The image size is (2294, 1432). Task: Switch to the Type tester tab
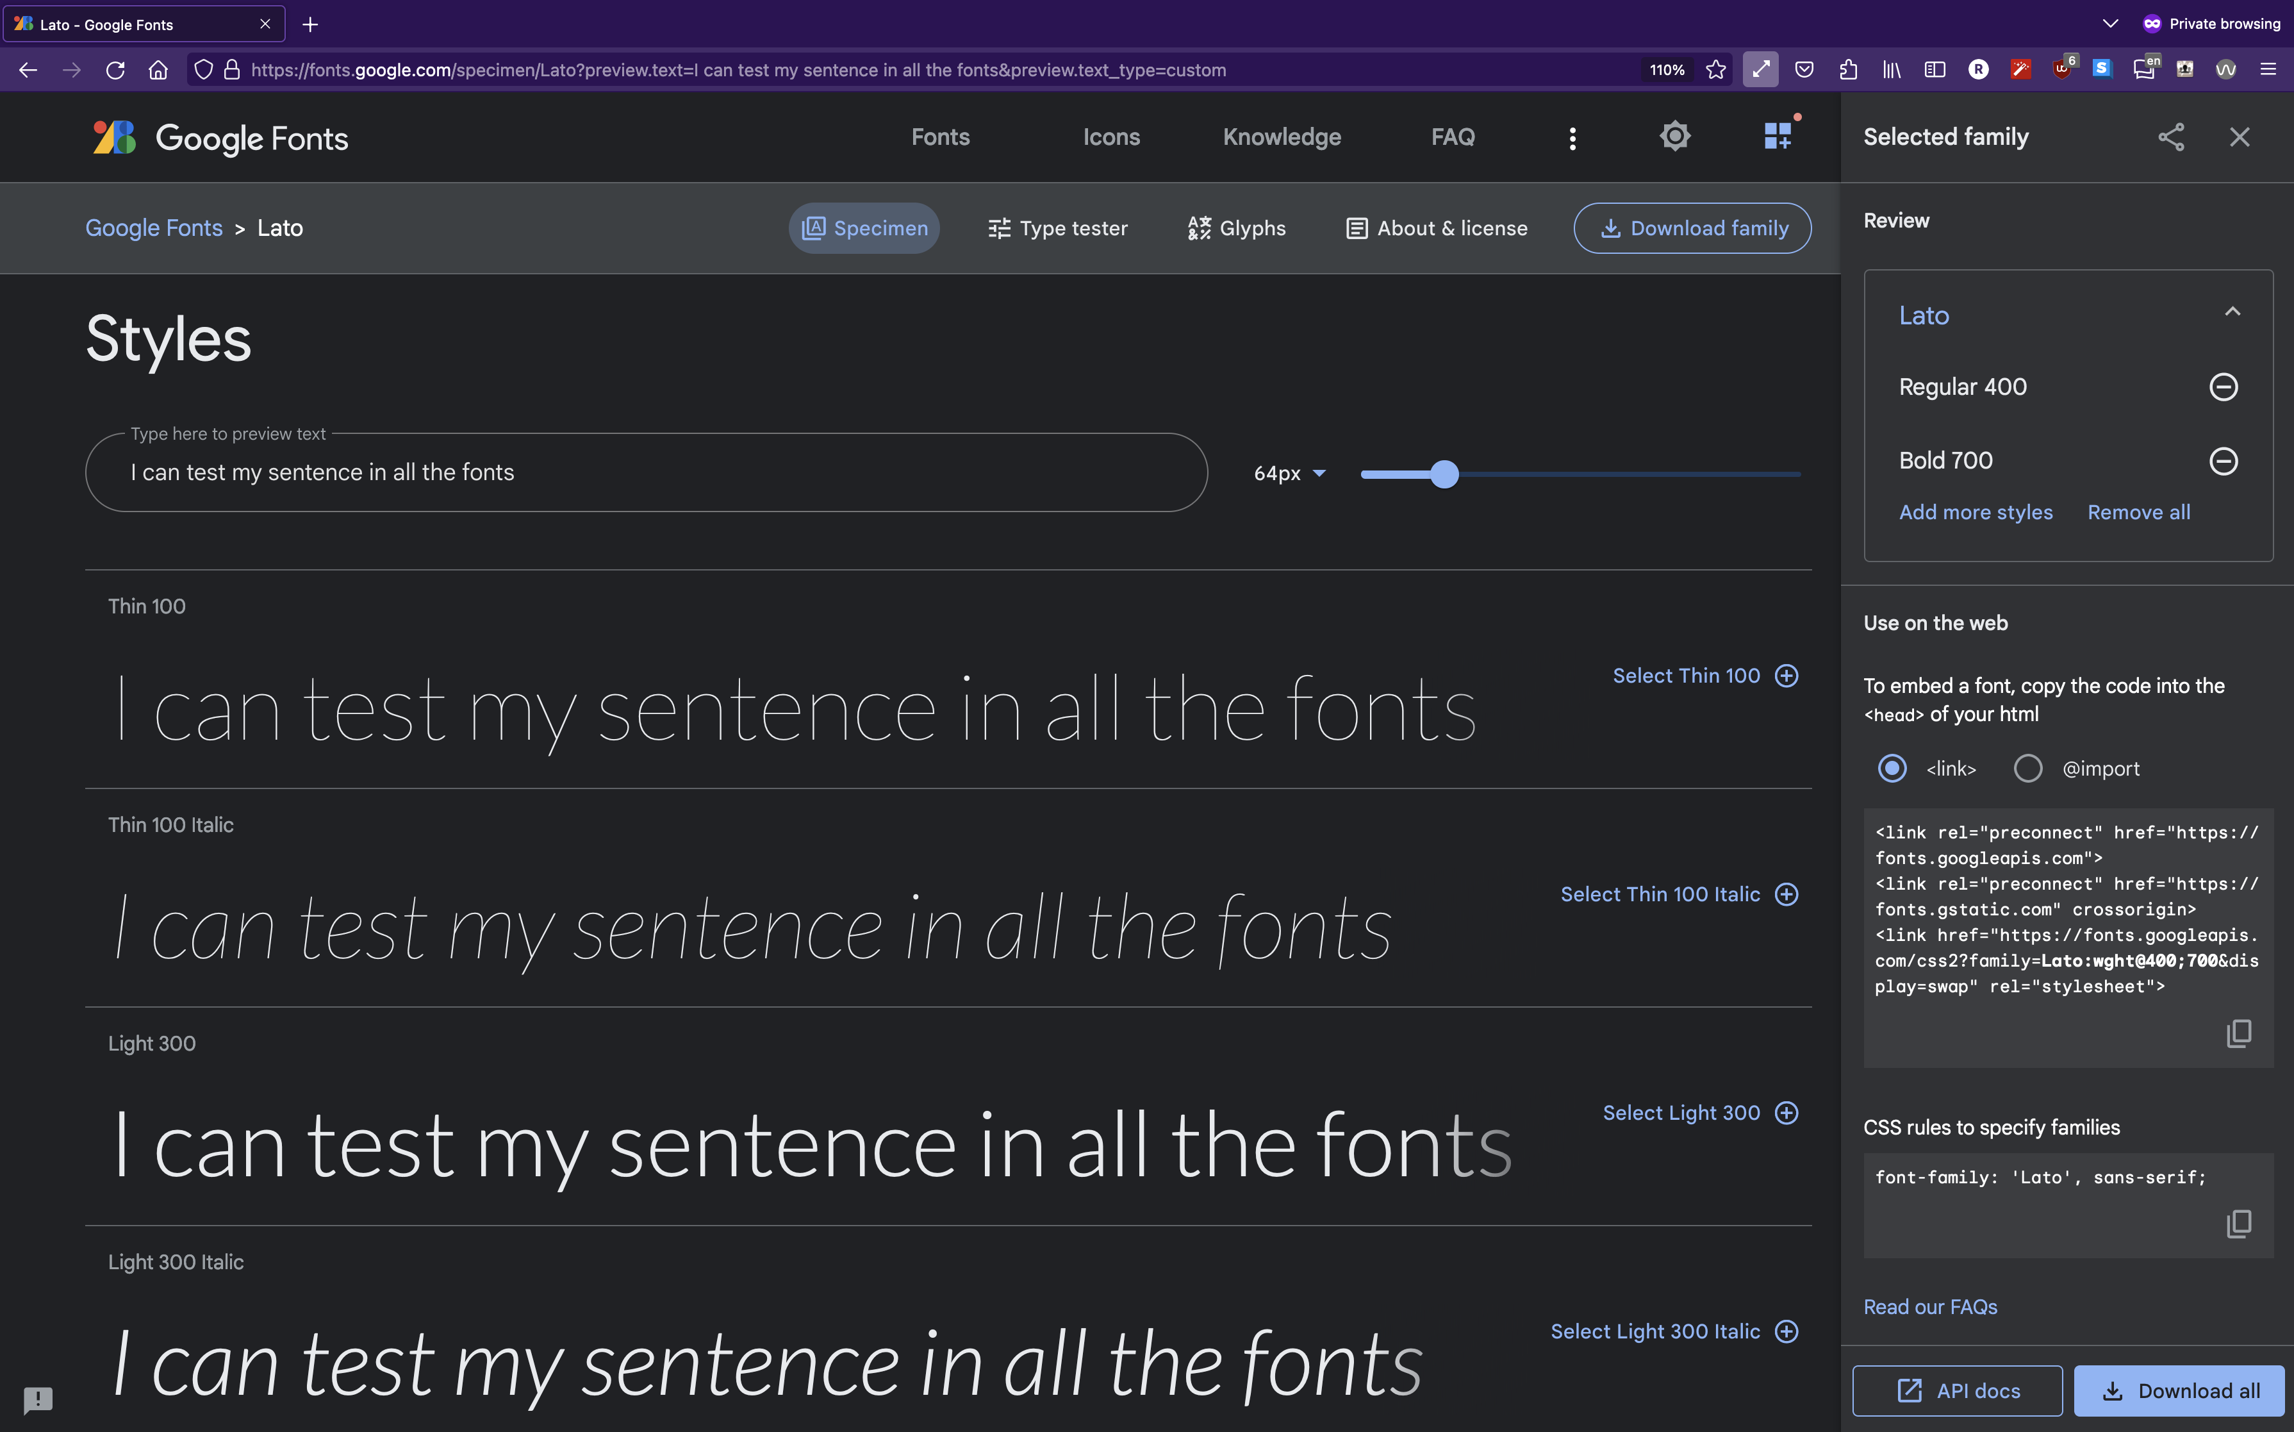(1057, 228)
